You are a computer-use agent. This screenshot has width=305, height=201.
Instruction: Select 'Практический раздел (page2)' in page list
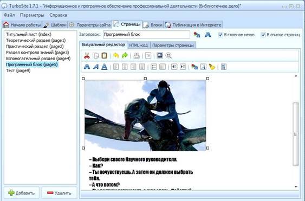(x=35, y=47)
